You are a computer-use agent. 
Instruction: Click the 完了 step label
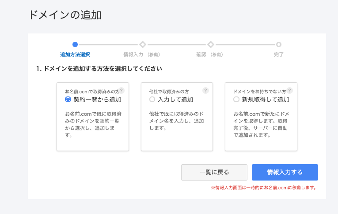point(279,55)
